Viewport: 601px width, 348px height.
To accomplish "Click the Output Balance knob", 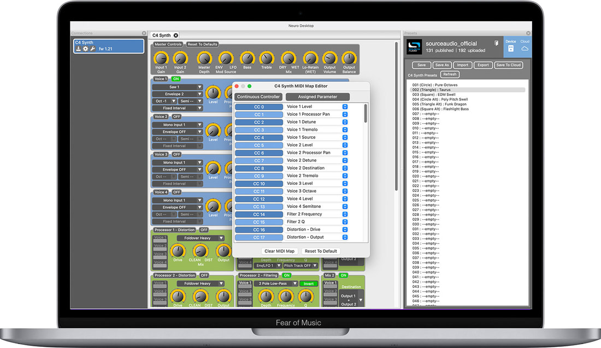I will tap(349, 58).
